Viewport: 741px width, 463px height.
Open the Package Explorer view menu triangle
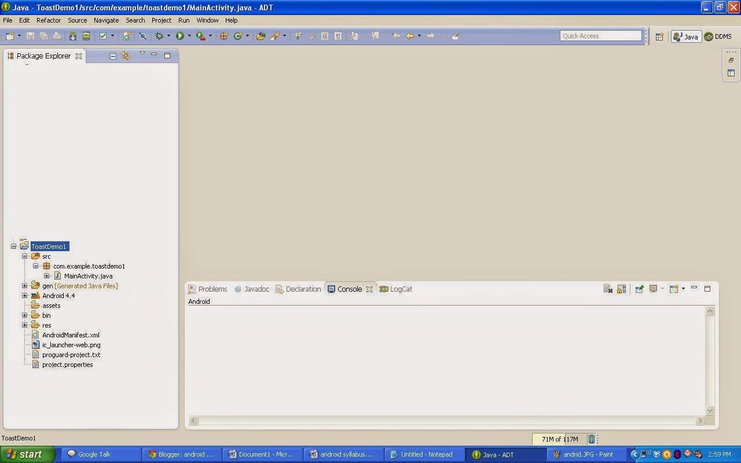tap(142, 54)
